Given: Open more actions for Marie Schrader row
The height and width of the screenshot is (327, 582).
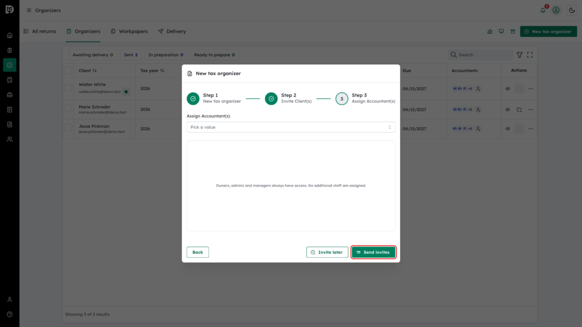Looking at the screenshot, I should click(x=530, y=110).
